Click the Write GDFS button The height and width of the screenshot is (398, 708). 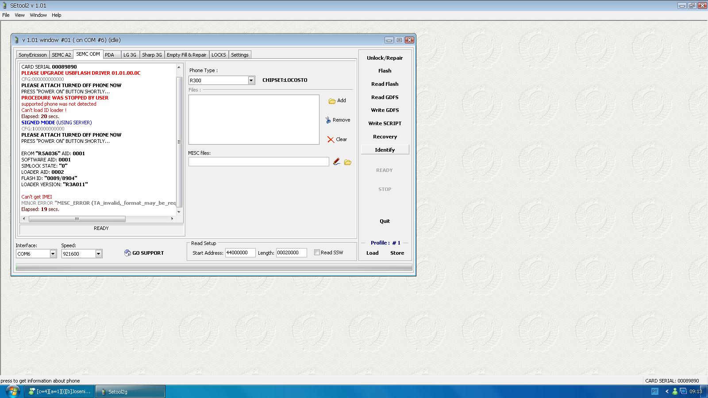pyautogui.click(x=385, y=110)
